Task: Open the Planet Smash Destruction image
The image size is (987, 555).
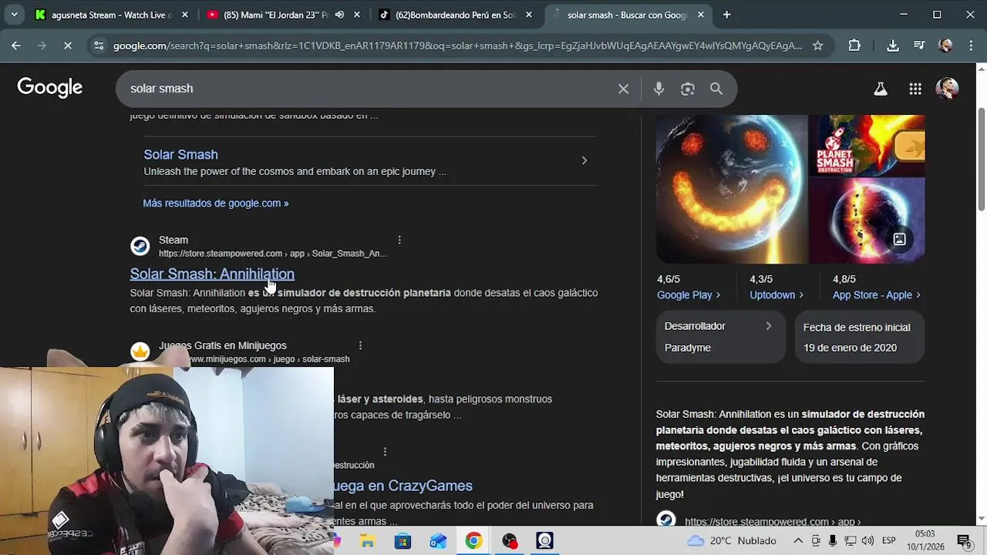Action: (x=867, y=145)
